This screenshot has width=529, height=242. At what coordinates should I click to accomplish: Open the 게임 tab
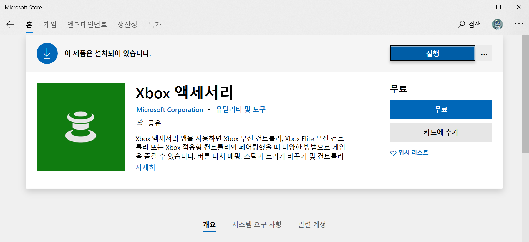tap(50, 24)
